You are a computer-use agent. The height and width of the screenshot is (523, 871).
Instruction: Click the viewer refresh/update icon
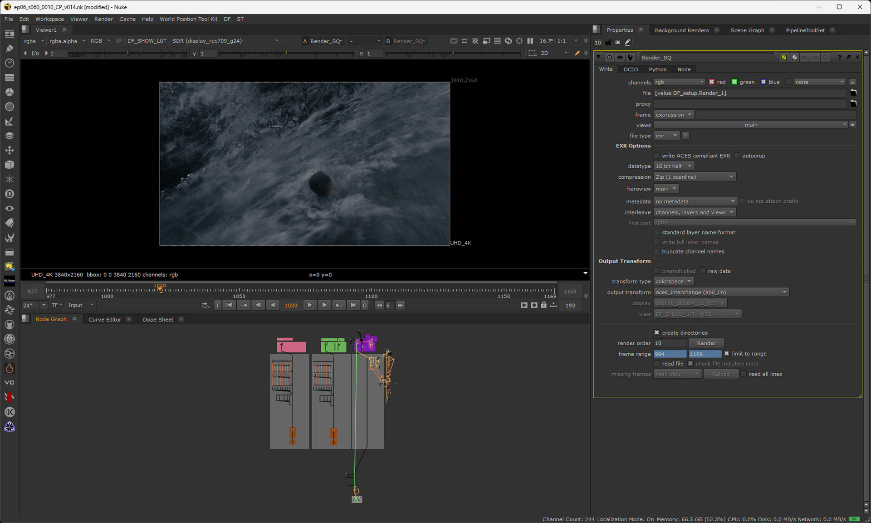pyautogui.click(x=508, y=41)
